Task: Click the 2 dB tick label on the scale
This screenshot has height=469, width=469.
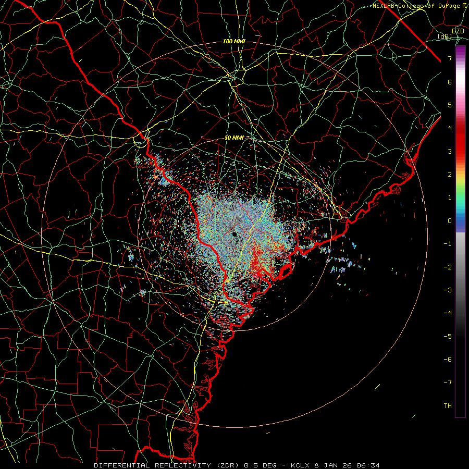Action: (x=450, y=175)
